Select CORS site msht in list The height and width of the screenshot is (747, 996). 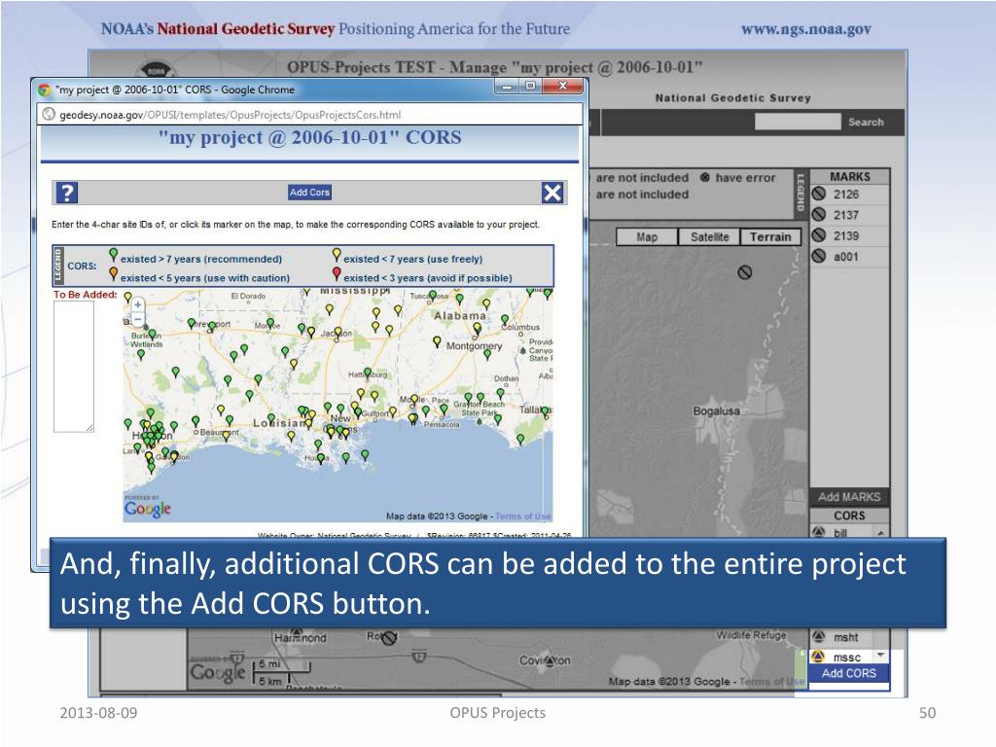pos(844,636)
